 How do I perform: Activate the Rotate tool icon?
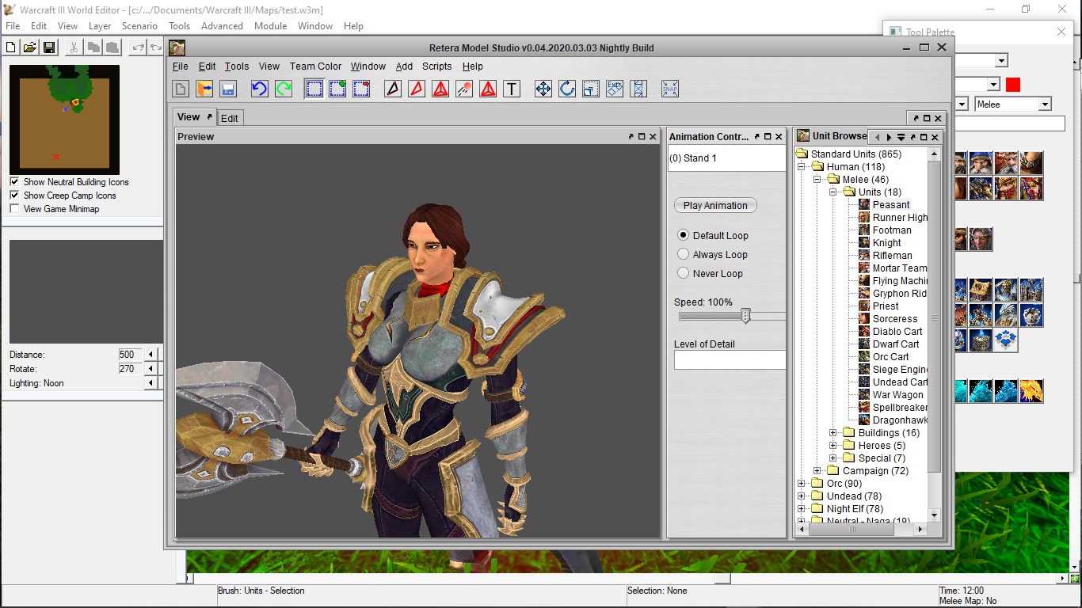[567, 89]
